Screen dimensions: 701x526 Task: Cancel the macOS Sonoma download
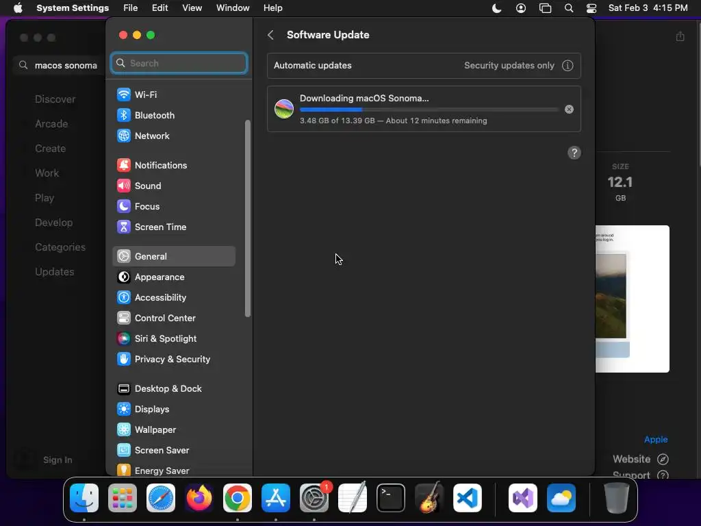point(569,110)
